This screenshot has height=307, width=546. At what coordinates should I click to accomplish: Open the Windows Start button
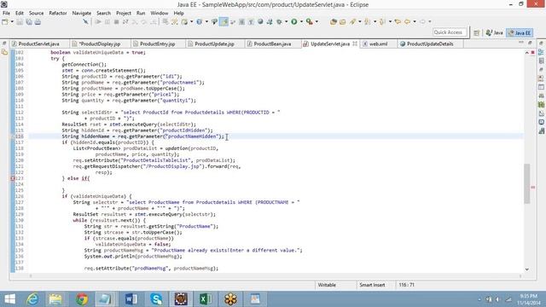(9, 299)
